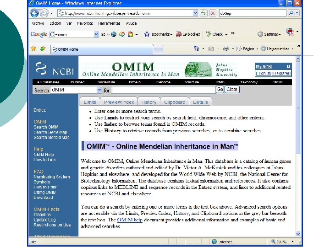Click the OMIM search terms input field

[164, 90]
